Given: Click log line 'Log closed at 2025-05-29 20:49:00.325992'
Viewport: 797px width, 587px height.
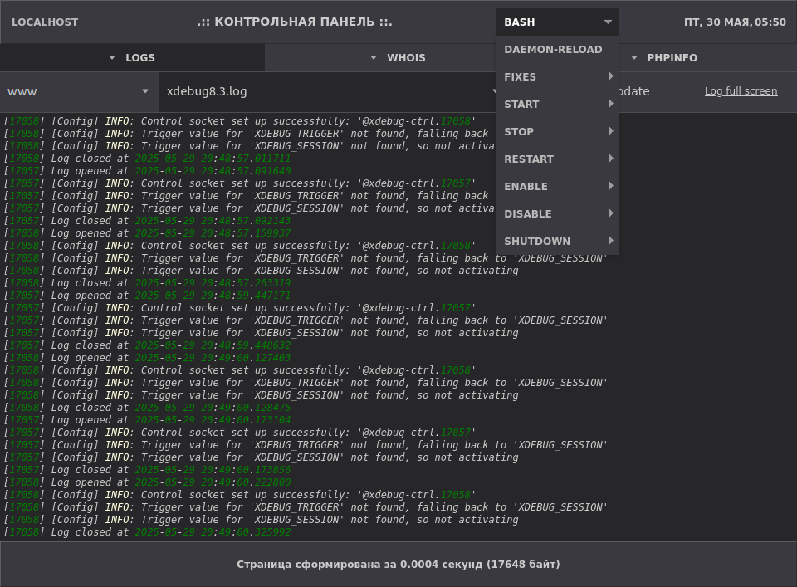Looking at the screenshot, I should click(x=148, y=532).
